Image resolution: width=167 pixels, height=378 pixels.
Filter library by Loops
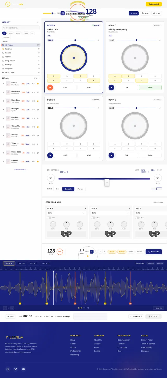(x=26, y=33)
